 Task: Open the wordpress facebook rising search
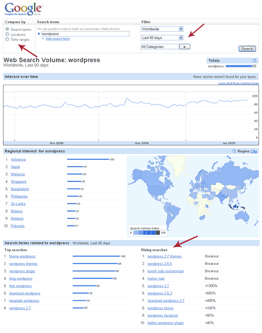point(163,315)
